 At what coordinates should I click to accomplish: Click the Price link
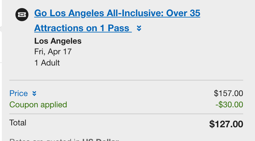point(19,93)
